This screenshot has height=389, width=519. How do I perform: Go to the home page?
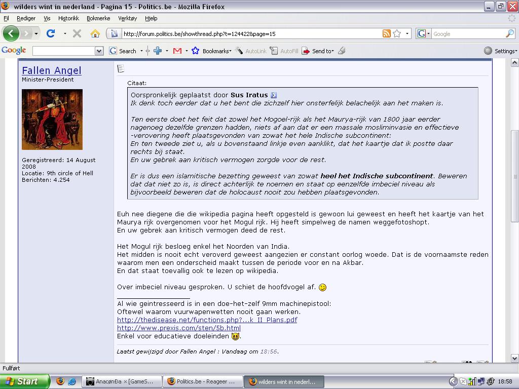coord(95,33)
